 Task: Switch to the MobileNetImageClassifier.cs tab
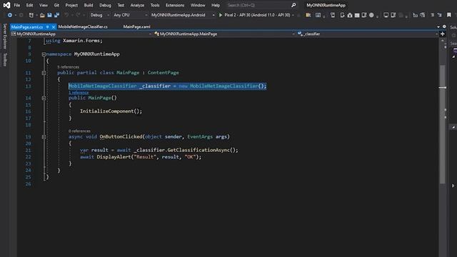pos(83,27)
